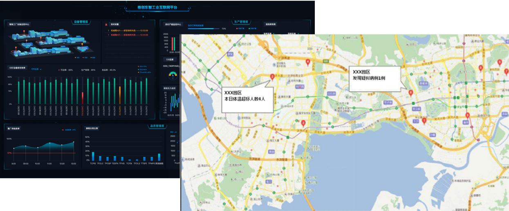509x211 pixels.
Task: Open the 品质管理层 tab
Action: pos(157,126)
